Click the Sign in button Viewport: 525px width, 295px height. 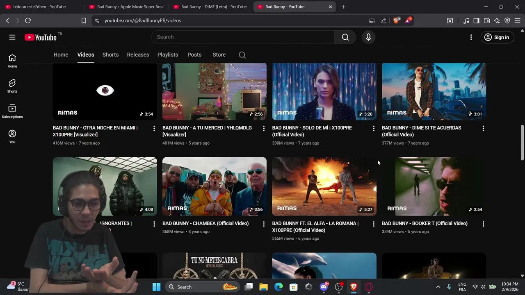(x=497, y=37)
